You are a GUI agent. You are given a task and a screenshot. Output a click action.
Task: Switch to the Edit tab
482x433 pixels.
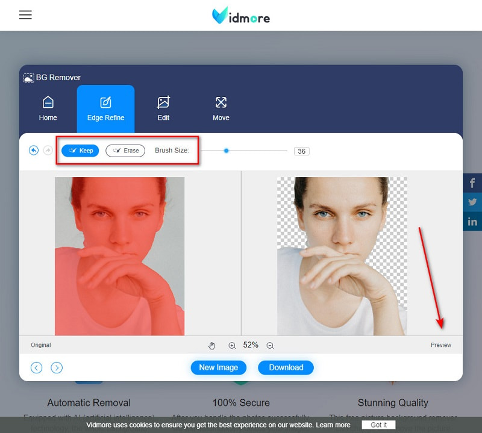163,109
